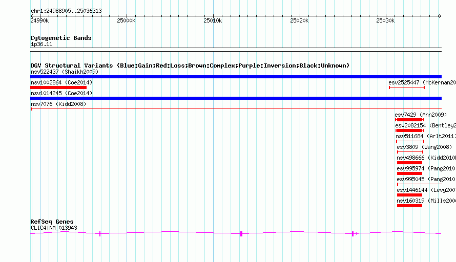
Task: Select the esv995045 thin red line
Action: tap(419, 184)
